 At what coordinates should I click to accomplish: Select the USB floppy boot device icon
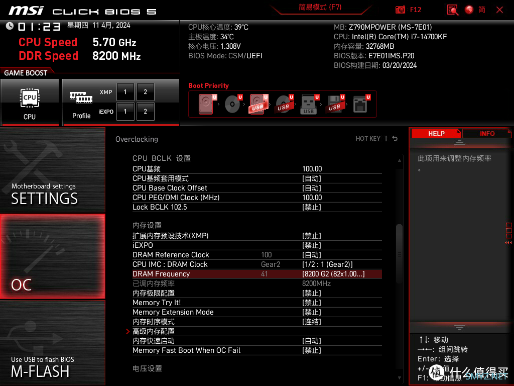tap(335, 104)
